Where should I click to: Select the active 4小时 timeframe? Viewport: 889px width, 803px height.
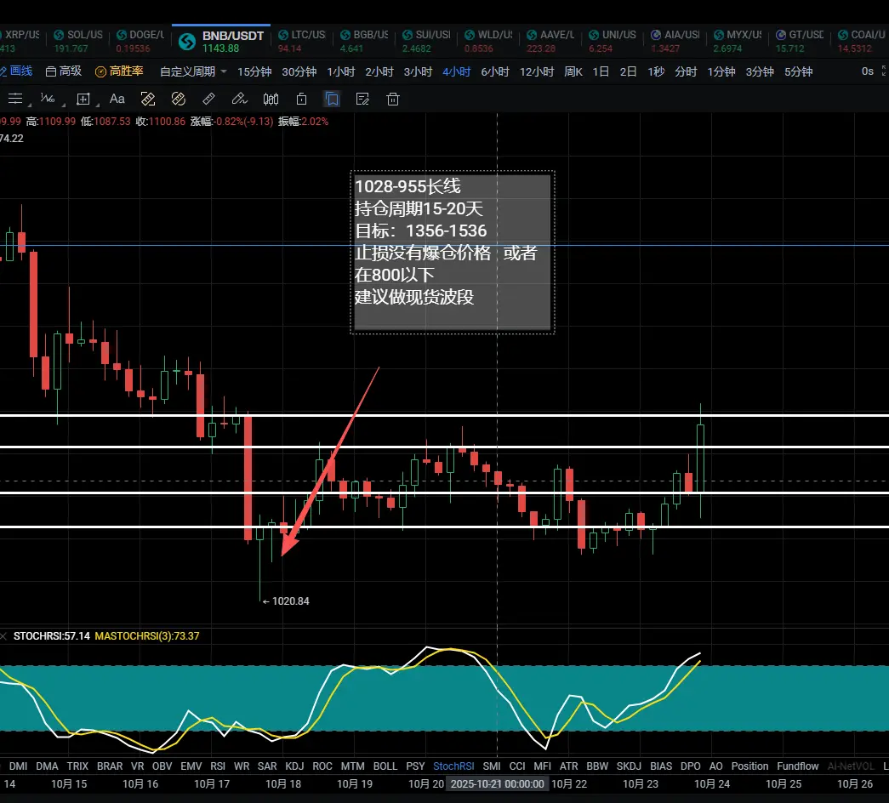point(456,71)
